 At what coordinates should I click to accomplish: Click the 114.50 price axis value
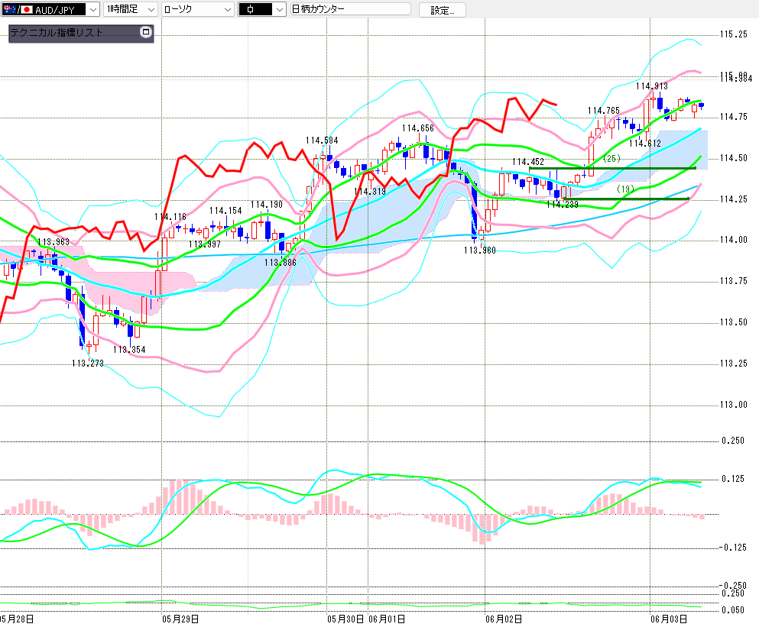tap(733, 158)
